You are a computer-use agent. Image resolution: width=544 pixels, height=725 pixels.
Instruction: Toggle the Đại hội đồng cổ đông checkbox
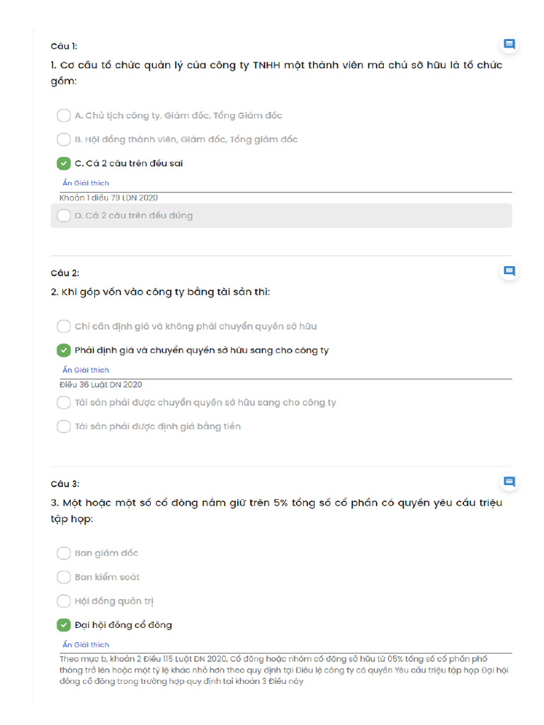coord(64,625)
